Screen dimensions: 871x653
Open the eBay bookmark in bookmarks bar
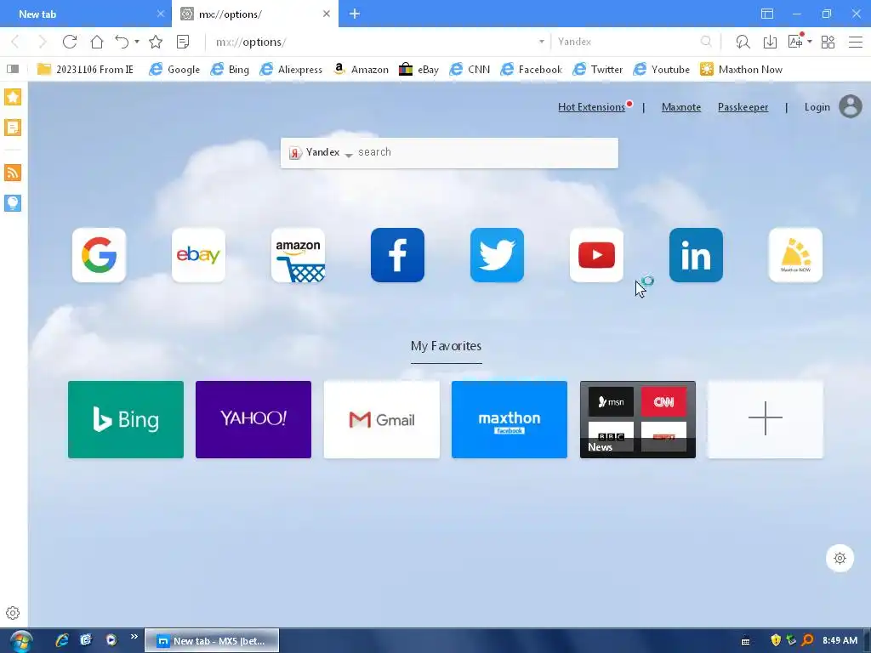pyautogui.click(x=418, y=70)
